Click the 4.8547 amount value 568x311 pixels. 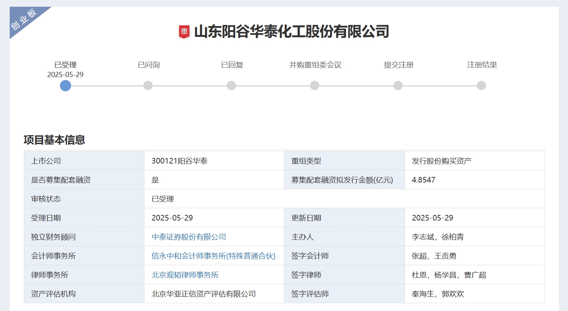424,180
